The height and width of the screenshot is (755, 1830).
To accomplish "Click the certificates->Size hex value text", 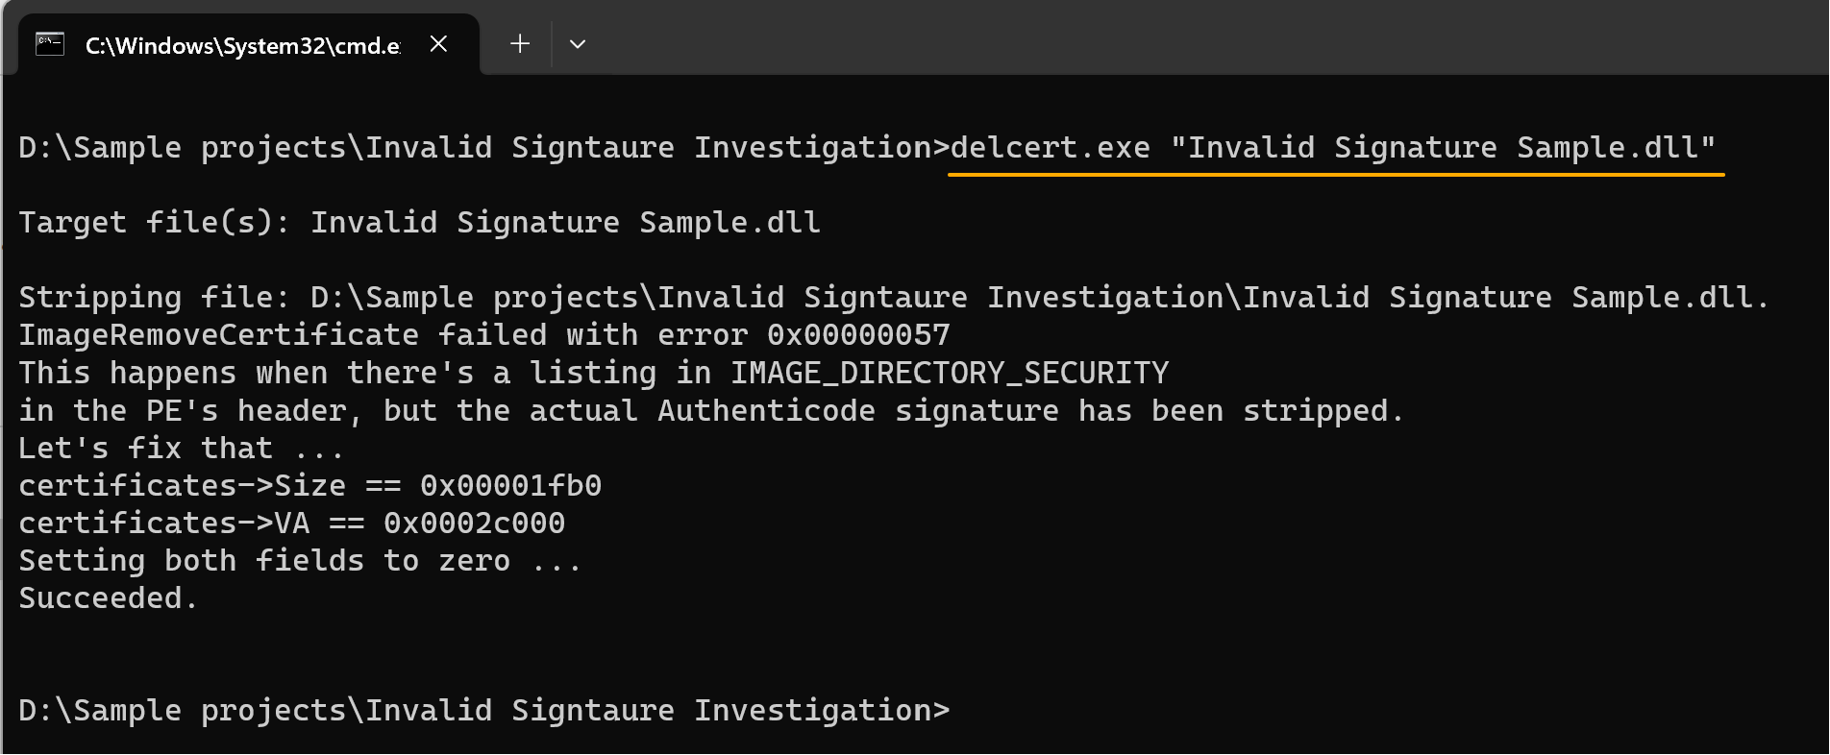I will tap(509, 484).
